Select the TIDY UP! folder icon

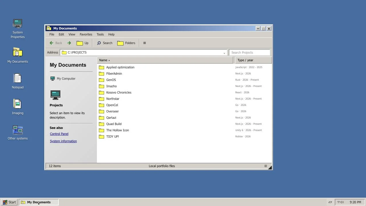click(102, 136)
